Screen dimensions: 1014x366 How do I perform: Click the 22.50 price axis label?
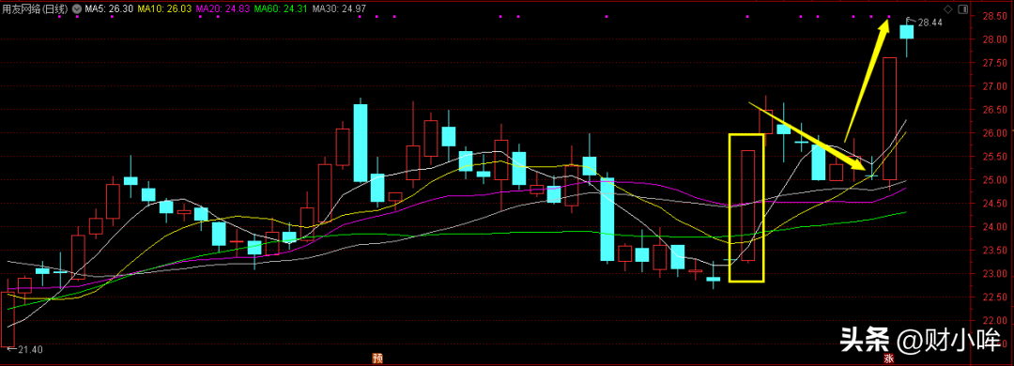coord(995,297)
